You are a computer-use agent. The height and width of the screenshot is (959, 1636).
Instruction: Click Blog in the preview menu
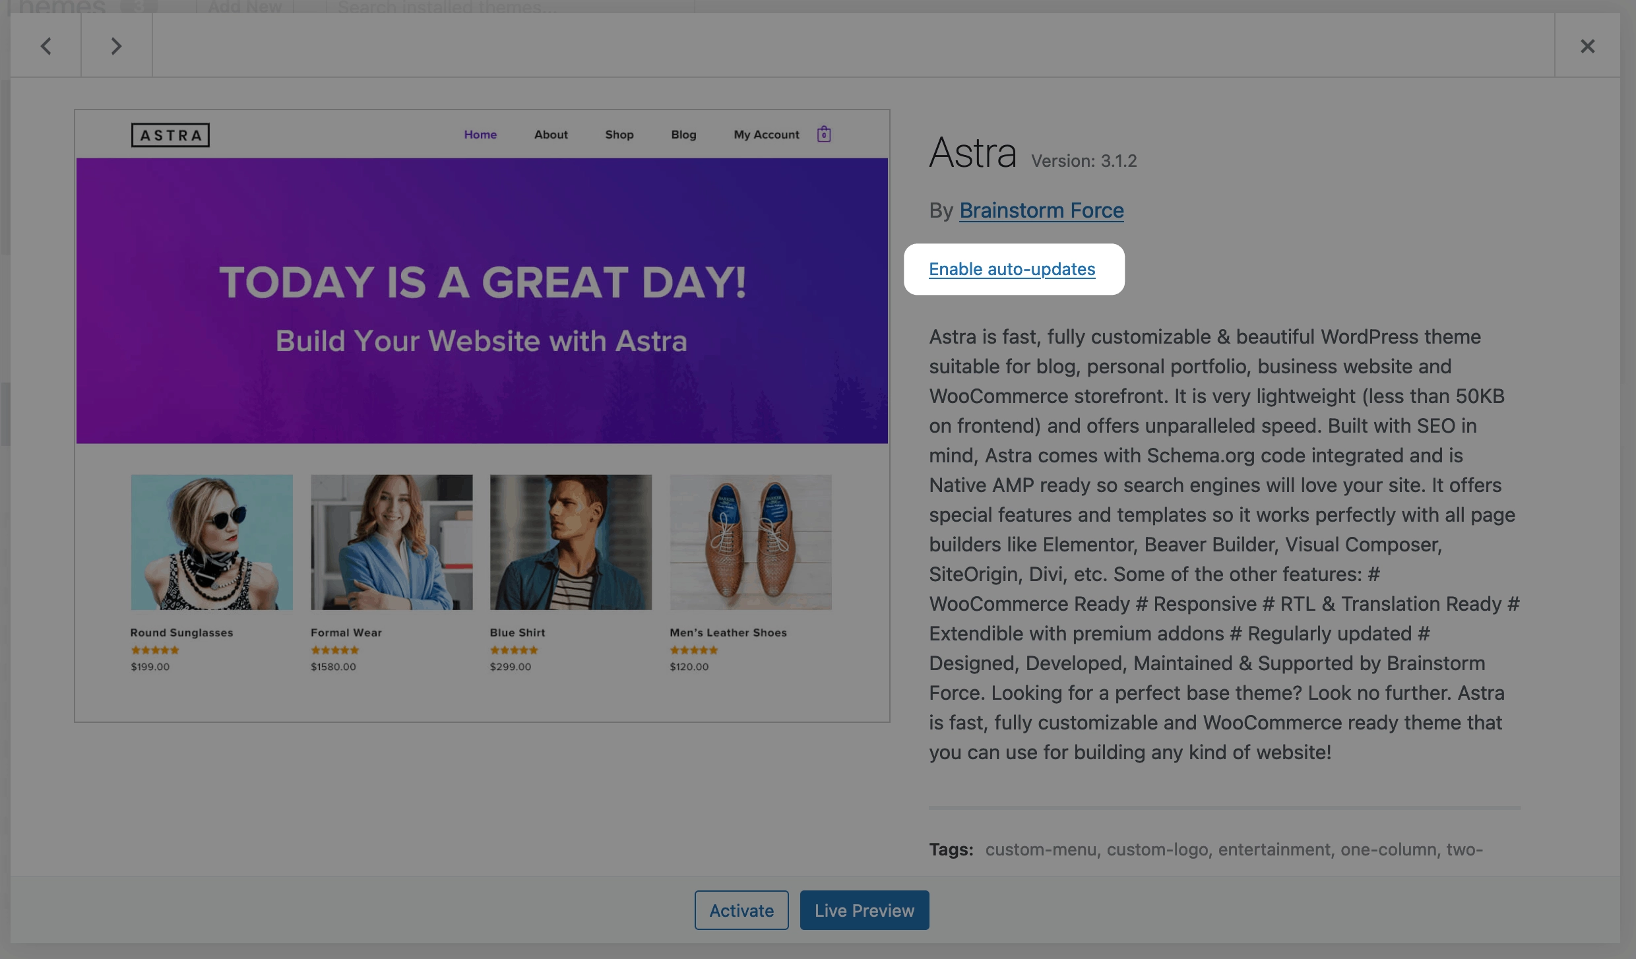683,135
